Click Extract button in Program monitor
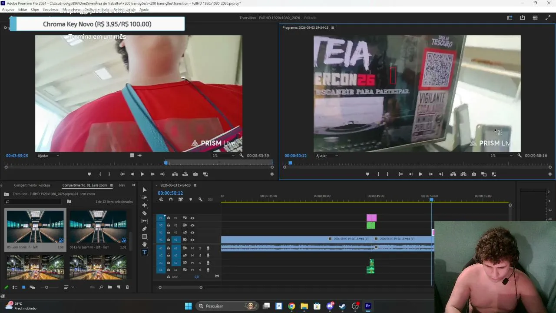The width and height of the screenshot is (556, 313). pyautogui.click(x=463, y=174)
